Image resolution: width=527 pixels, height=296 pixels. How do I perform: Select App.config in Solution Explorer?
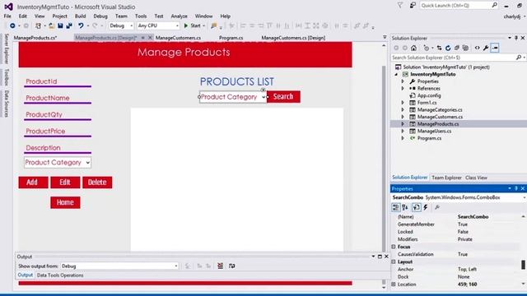[429, 95]
